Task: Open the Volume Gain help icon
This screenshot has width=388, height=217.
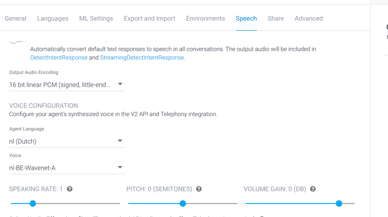Action: pyautogui.click(x=313, y=189)
